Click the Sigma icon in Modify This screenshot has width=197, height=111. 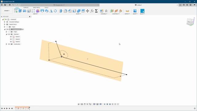(96, 11)
